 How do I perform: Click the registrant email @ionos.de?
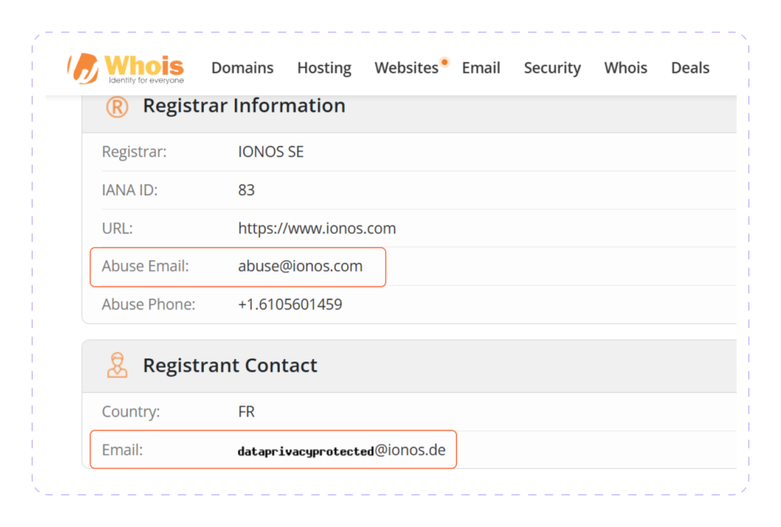(x=342, y=450)
